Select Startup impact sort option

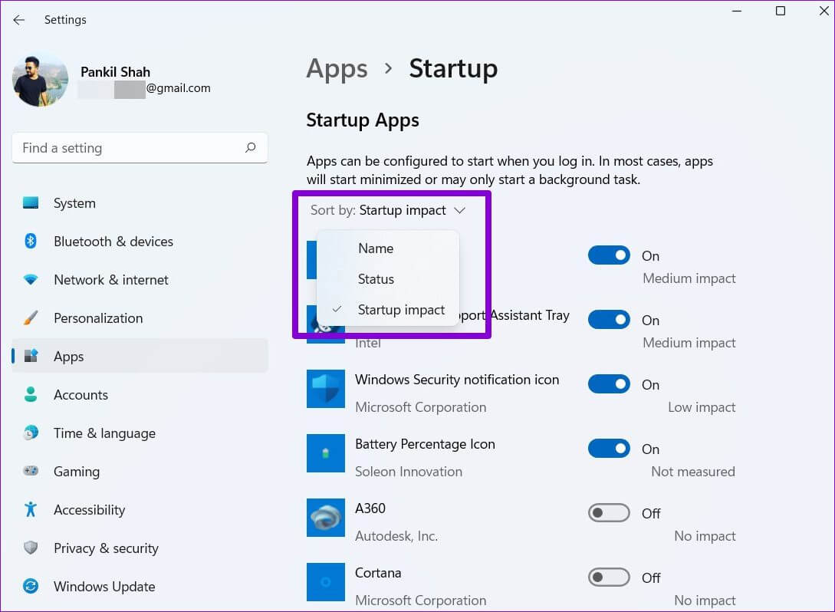click(388, 310)
